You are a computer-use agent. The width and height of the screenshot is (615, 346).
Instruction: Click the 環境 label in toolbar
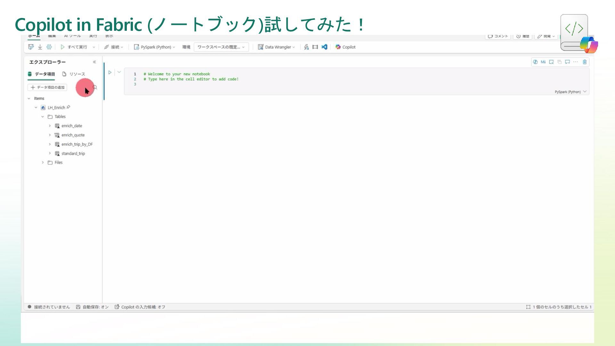pos(186,47)
